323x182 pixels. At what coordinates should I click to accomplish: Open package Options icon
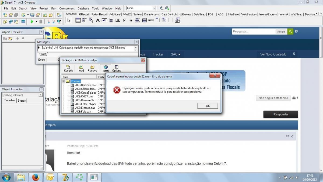pyautogui.click(x=117, y=68)
